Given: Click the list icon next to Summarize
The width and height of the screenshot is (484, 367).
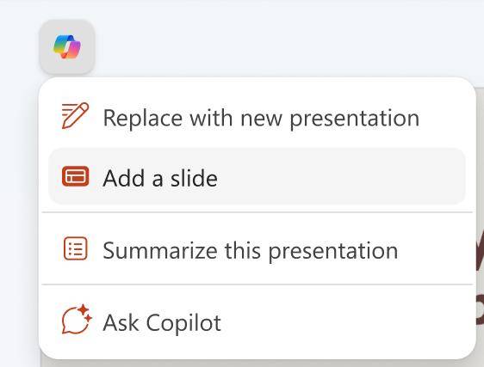Looking at the screenshot, I should coord(75,248).
